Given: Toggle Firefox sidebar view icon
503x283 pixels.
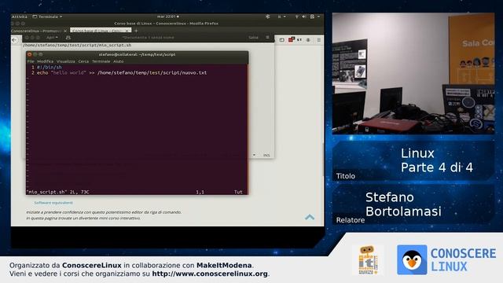Looking at the screenshot, I should tap(281, 40).
